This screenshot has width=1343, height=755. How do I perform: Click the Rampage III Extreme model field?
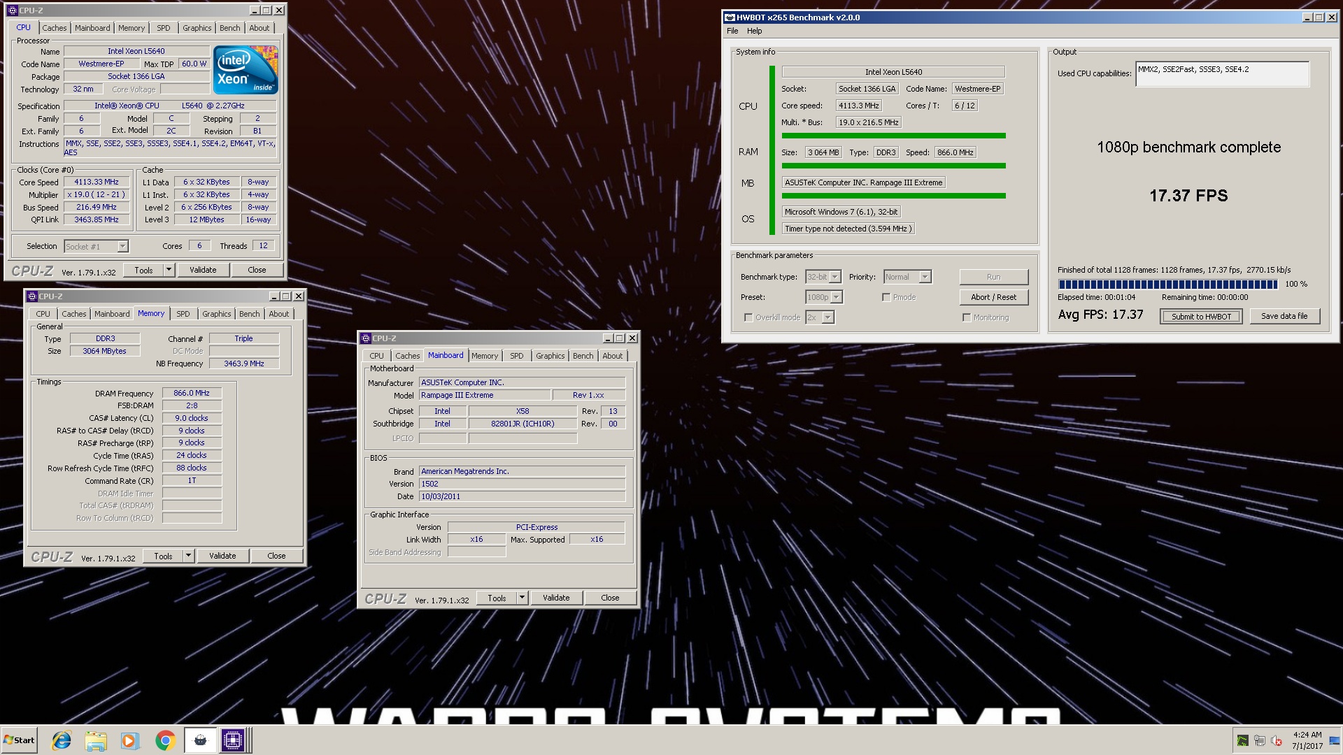[x=484, y=395]
